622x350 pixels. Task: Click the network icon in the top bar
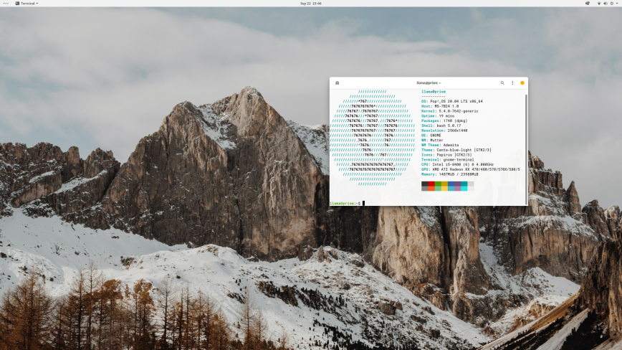pyautogui.click(x=599, y=3)
